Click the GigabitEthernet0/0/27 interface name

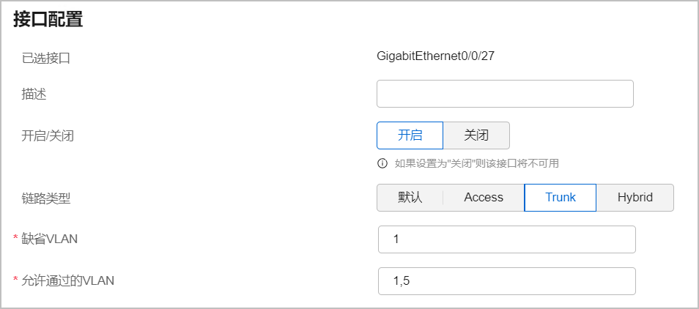coord(435,56)
